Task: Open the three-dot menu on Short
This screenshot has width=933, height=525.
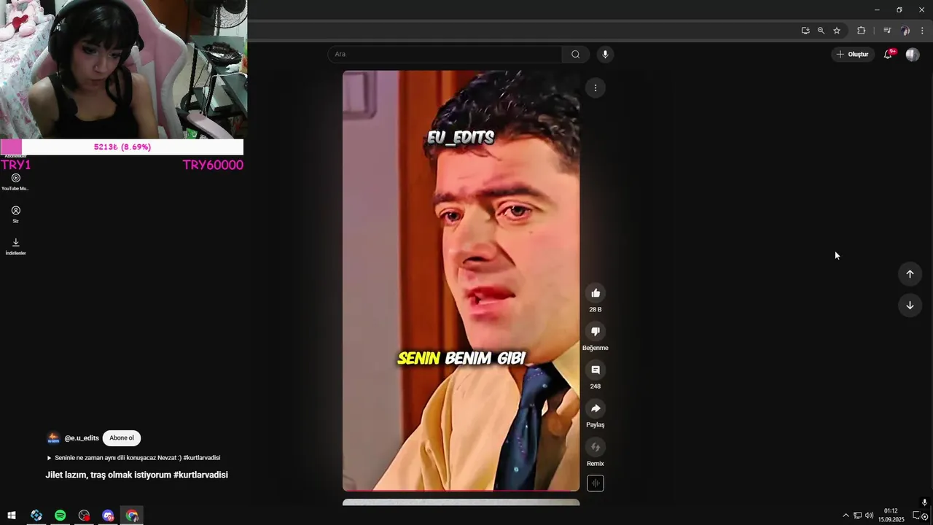Action: click(x=596, y=88)
